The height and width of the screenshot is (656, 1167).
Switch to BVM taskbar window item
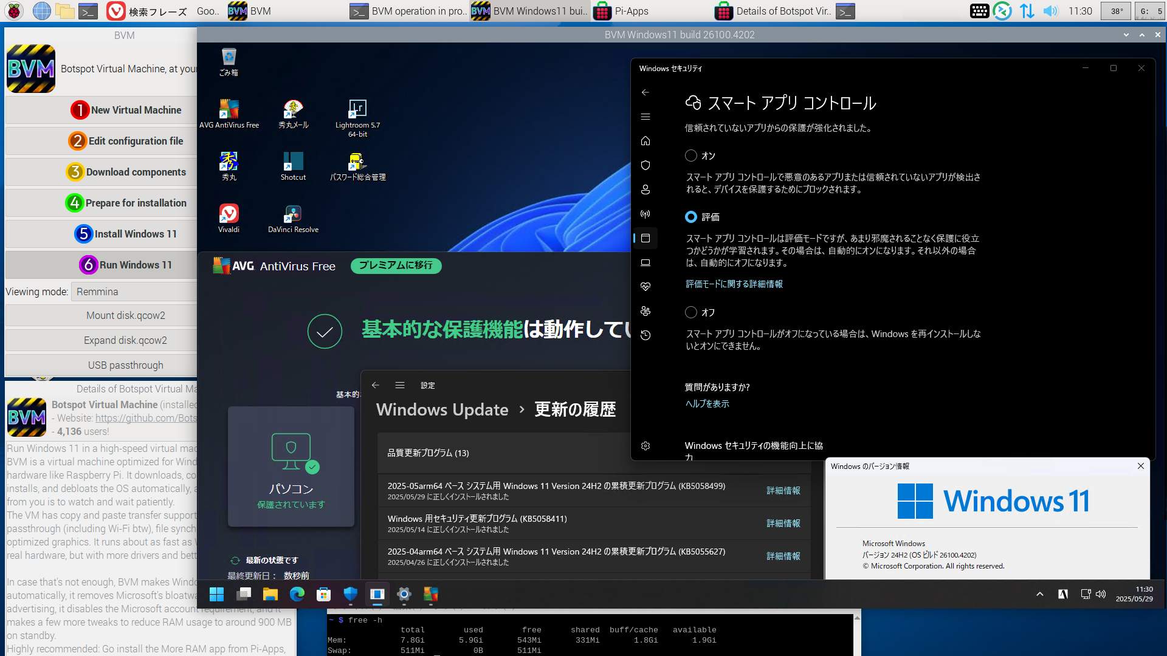[x=287, y=11]
